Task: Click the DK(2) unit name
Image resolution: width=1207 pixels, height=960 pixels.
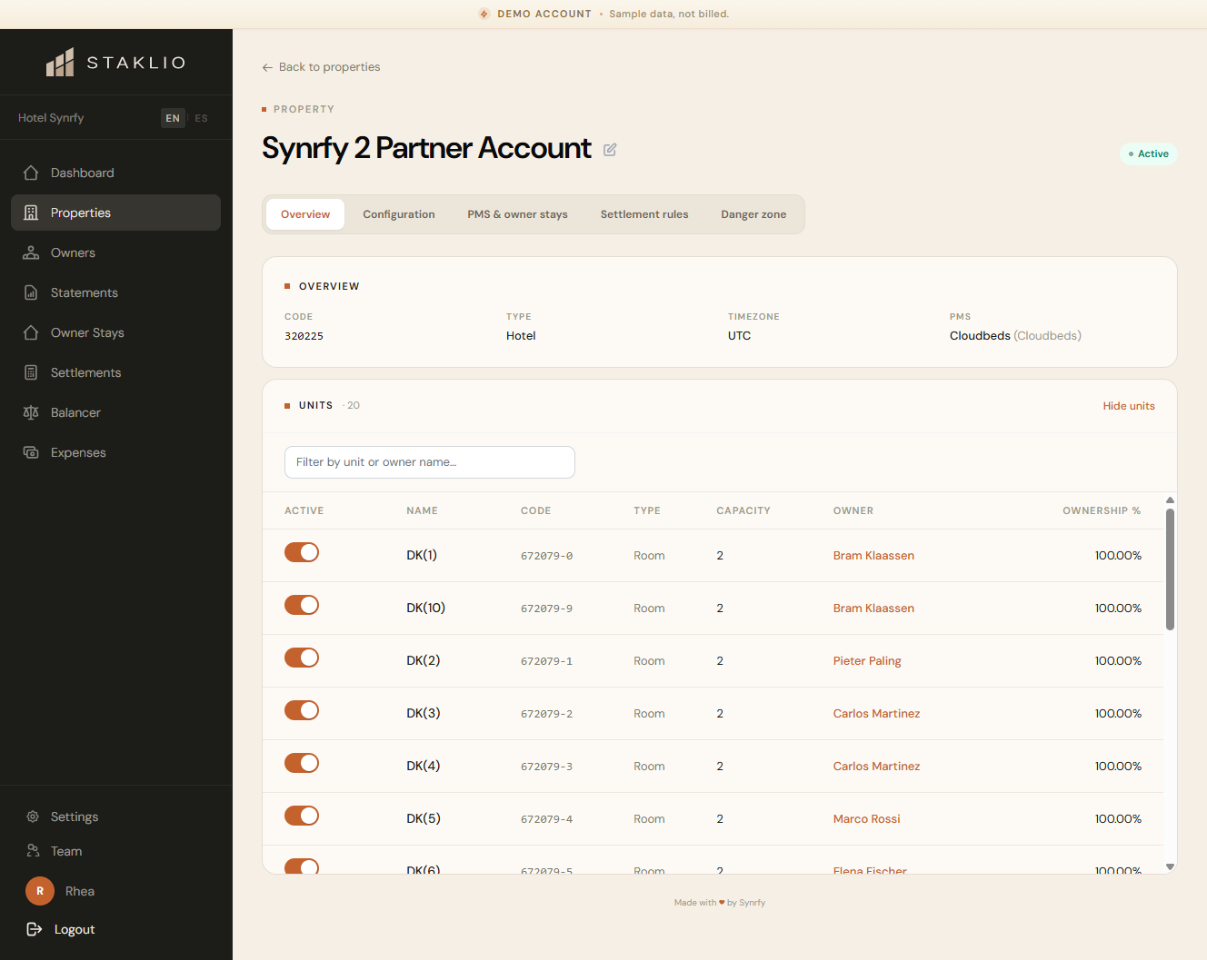Action: coord(423,660)
